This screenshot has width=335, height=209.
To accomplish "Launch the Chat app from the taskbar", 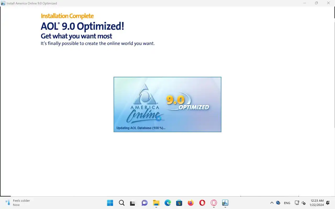I will tap(144, 203).
